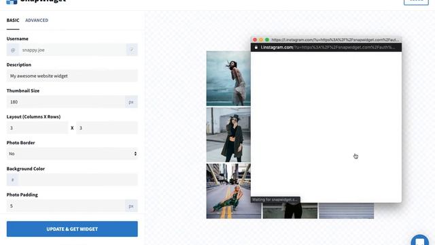Set the Layout columns field

coord(37,128)
